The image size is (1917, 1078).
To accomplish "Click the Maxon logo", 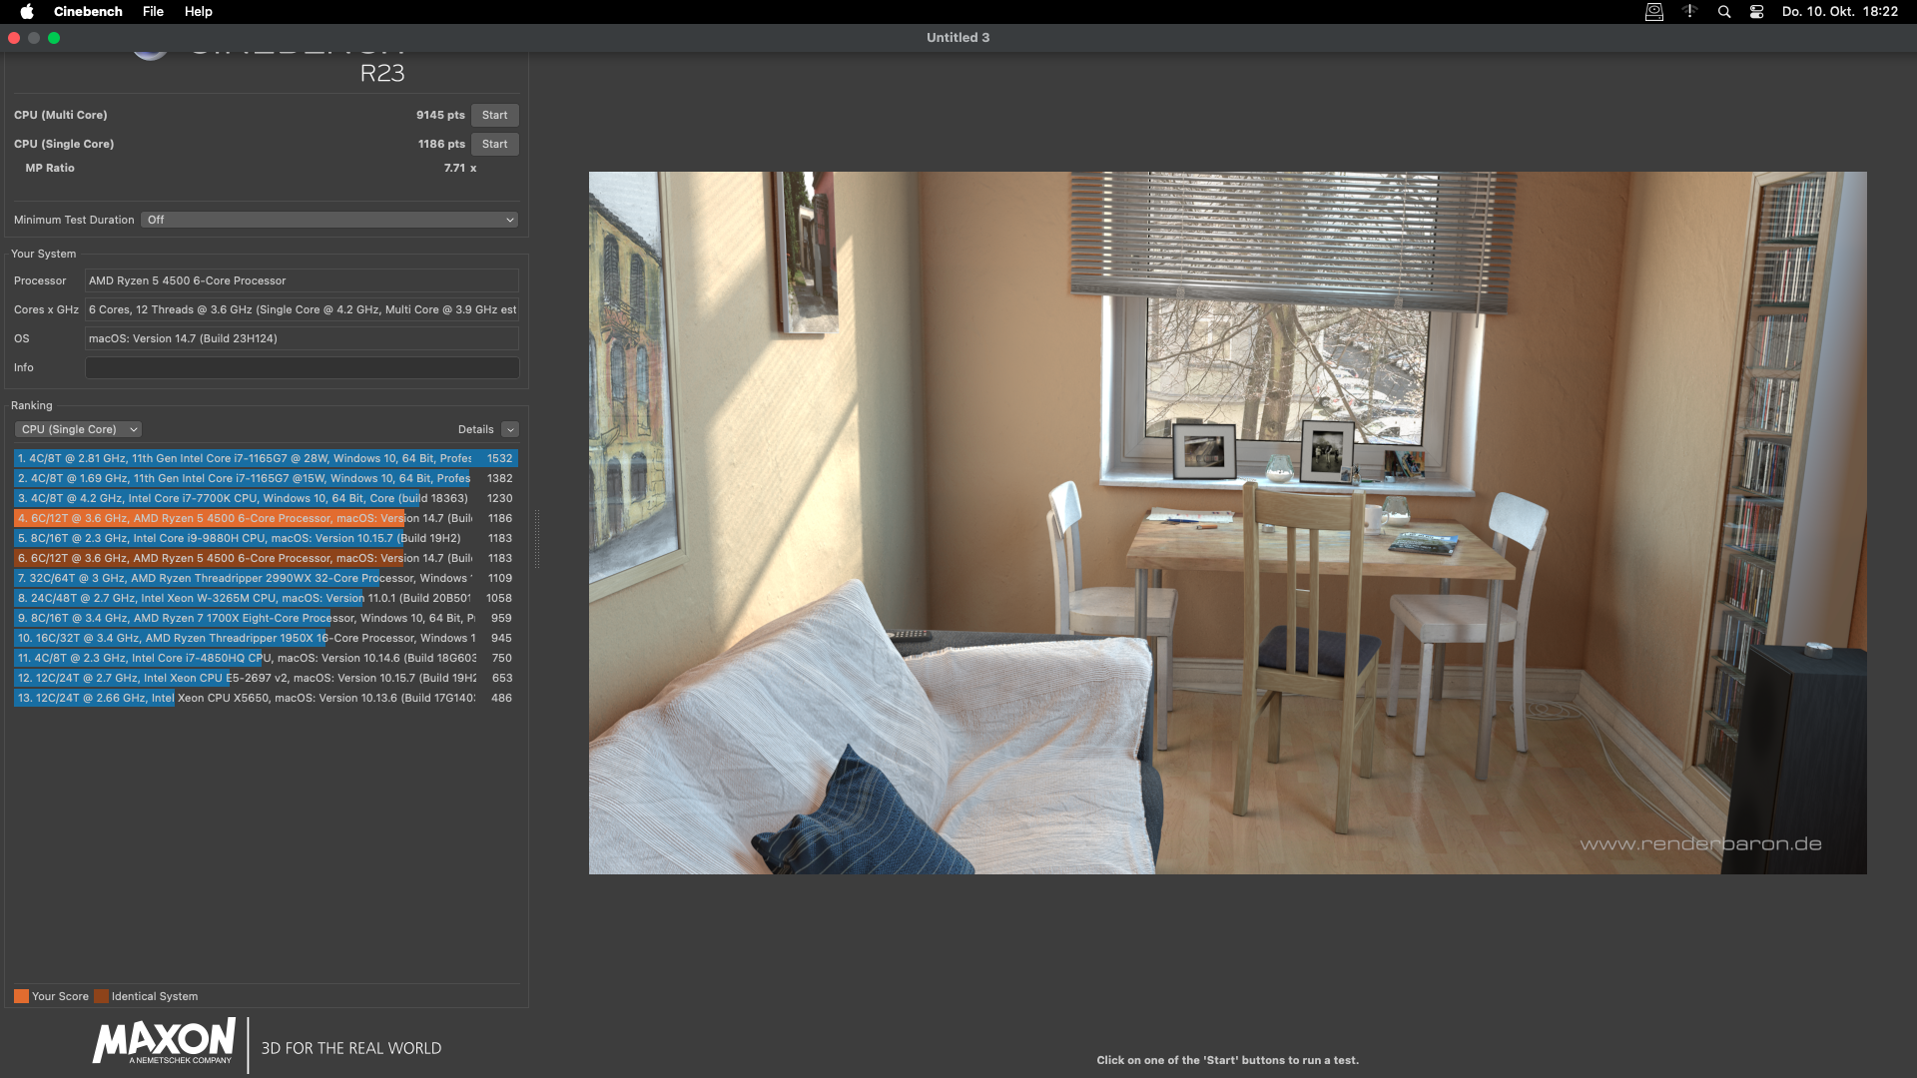I will pos(165,1042).
